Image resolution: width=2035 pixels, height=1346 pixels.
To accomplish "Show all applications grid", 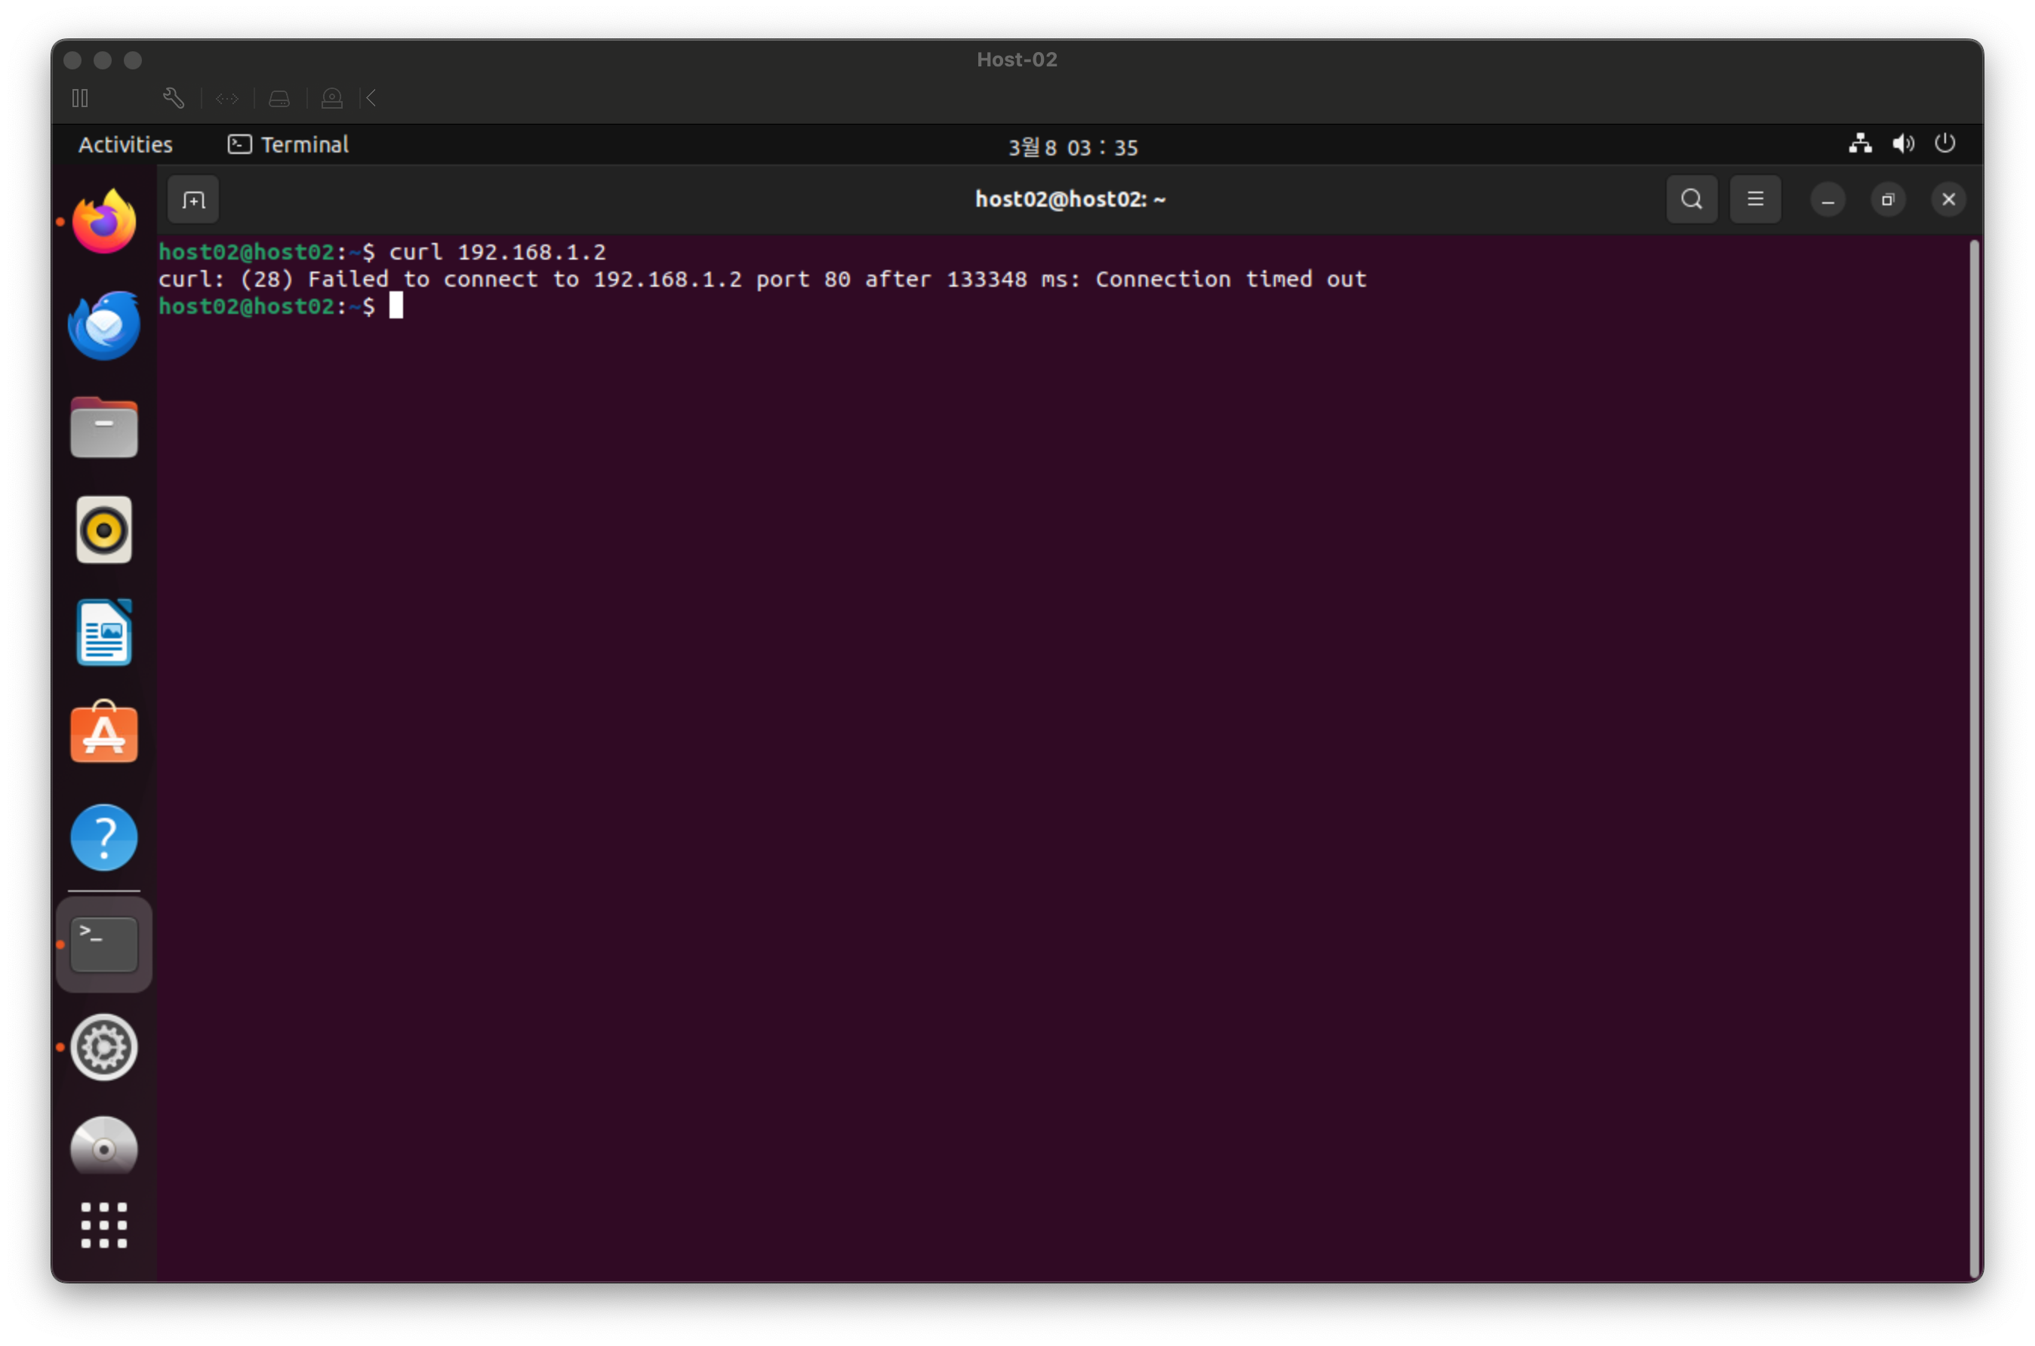I will [104, 1224].
